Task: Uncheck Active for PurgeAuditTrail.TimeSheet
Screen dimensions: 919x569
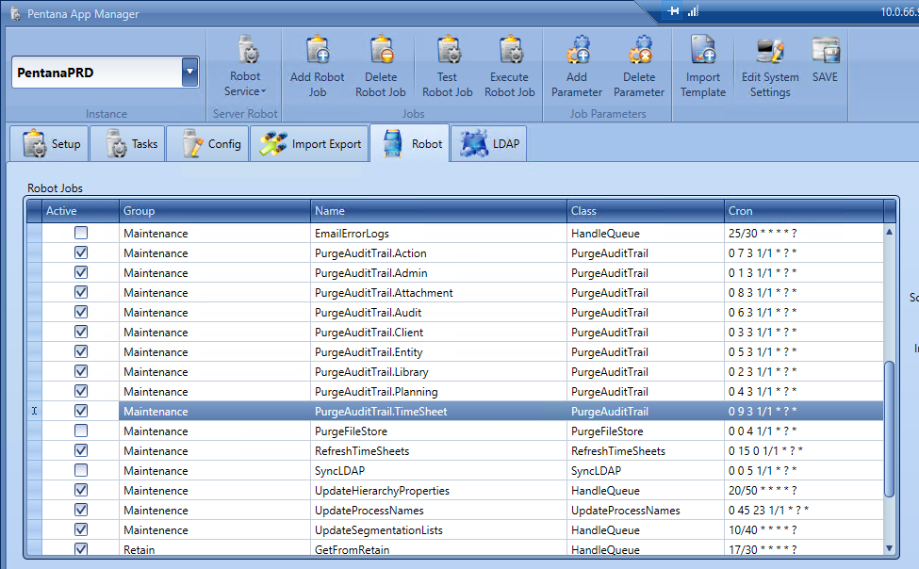Action: click(x=81, y=411)
